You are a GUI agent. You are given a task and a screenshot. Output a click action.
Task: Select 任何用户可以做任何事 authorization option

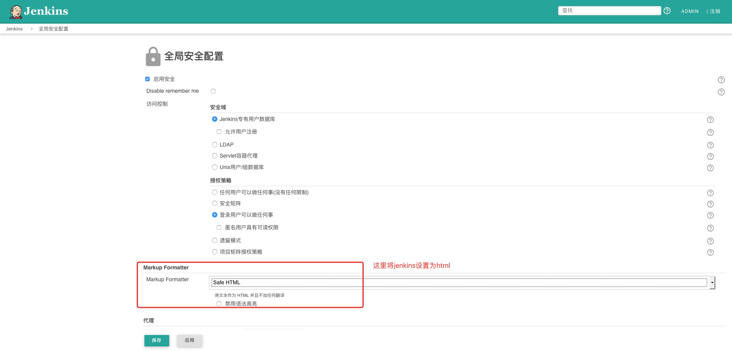(x=215, y=192)
